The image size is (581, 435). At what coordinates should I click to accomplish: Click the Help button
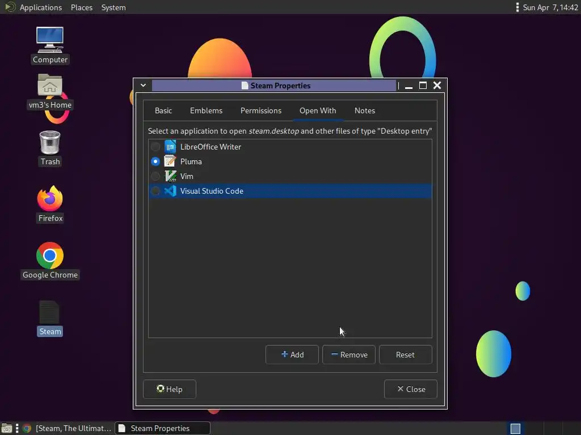169,389
